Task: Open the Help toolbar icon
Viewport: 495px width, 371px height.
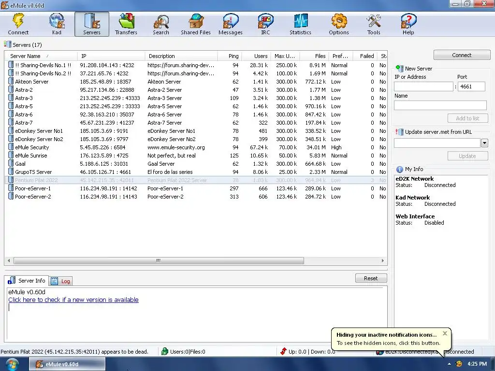Action: 408,24
